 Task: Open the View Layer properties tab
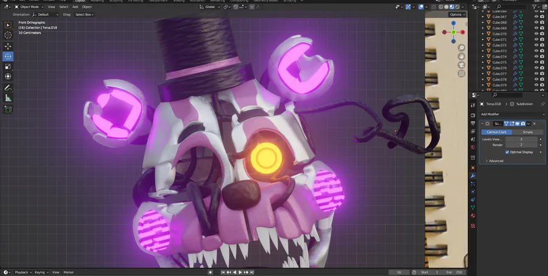[x=473, y=131]
